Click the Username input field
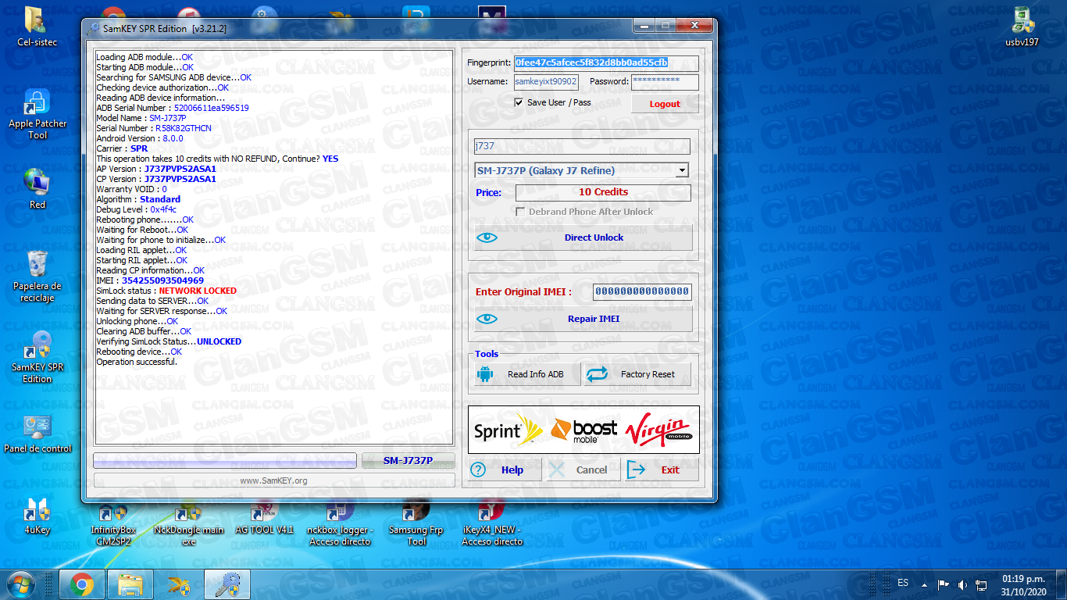The height and width of the screenshot is (600, 1067). pos(546,81)
